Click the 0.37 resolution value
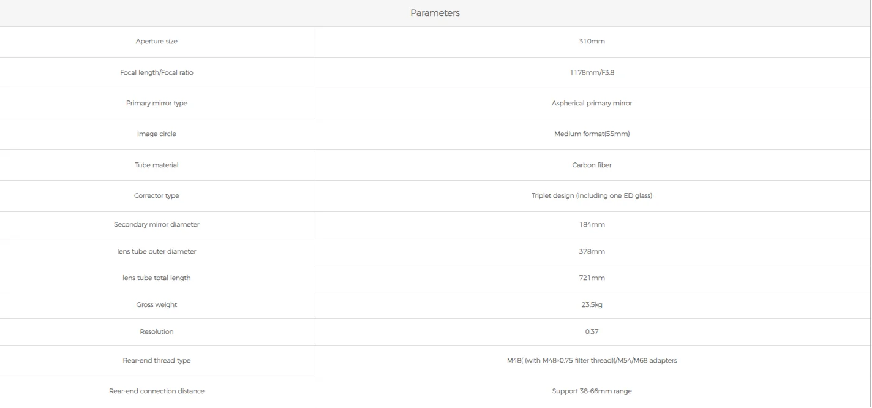Image resolution: width=872 pixels, height=408 pixels. click(592, 332)
